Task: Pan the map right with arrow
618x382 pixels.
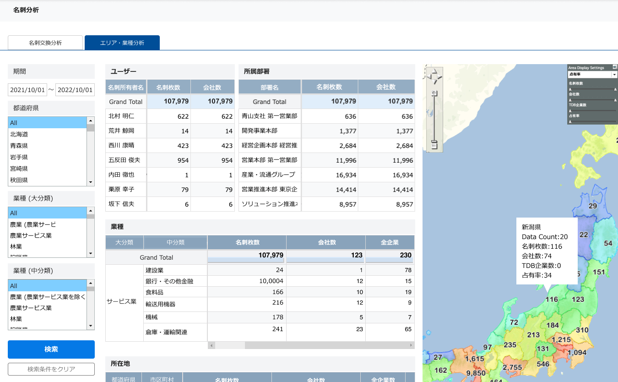Action: click(440, 76)
